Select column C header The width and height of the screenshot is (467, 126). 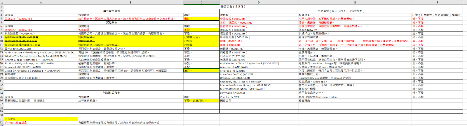pos(201,2)
